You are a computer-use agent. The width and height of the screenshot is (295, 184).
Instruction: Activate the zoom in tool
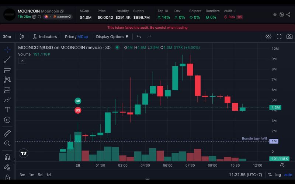[x=7, y=144]
